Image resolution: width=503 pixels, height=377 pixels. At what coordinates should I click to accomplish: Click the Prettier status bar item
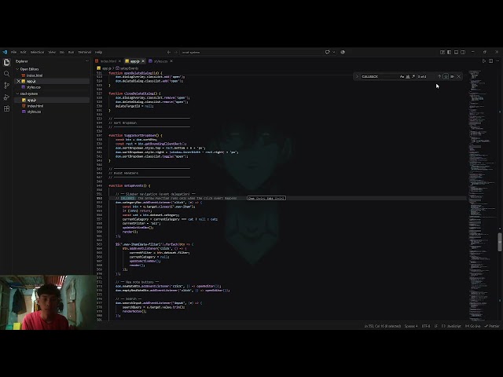pyautogui.click(x=492, y=326)
